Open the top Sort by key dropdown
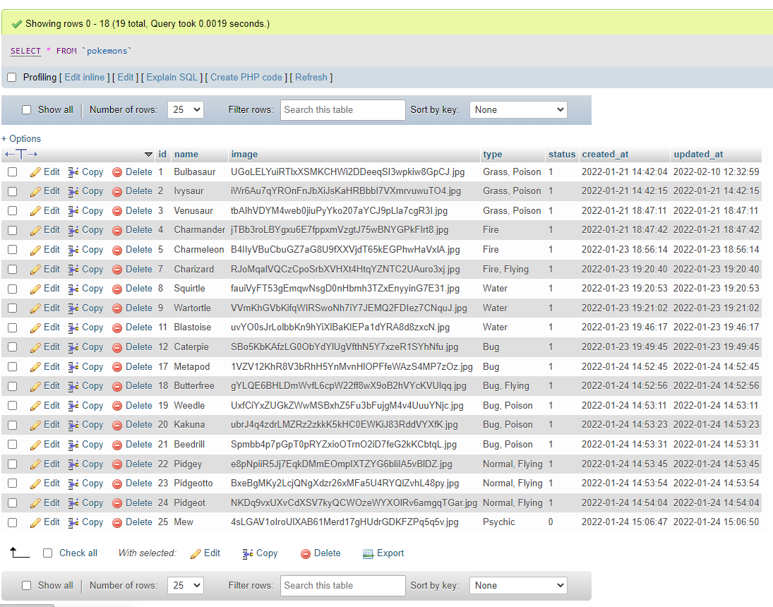The height and width of the screenshot is (607, 773). (x=518, y=110)
